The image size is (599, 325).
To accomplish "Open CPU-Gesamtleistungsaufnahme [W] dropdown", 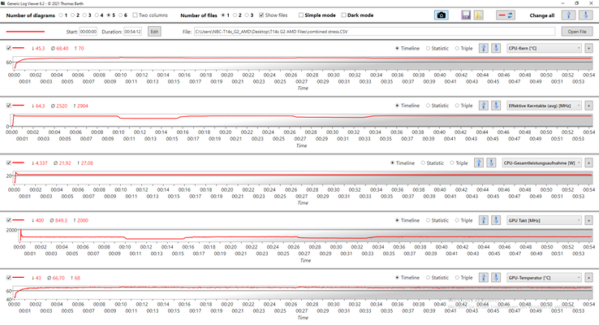I will point(541,162).
